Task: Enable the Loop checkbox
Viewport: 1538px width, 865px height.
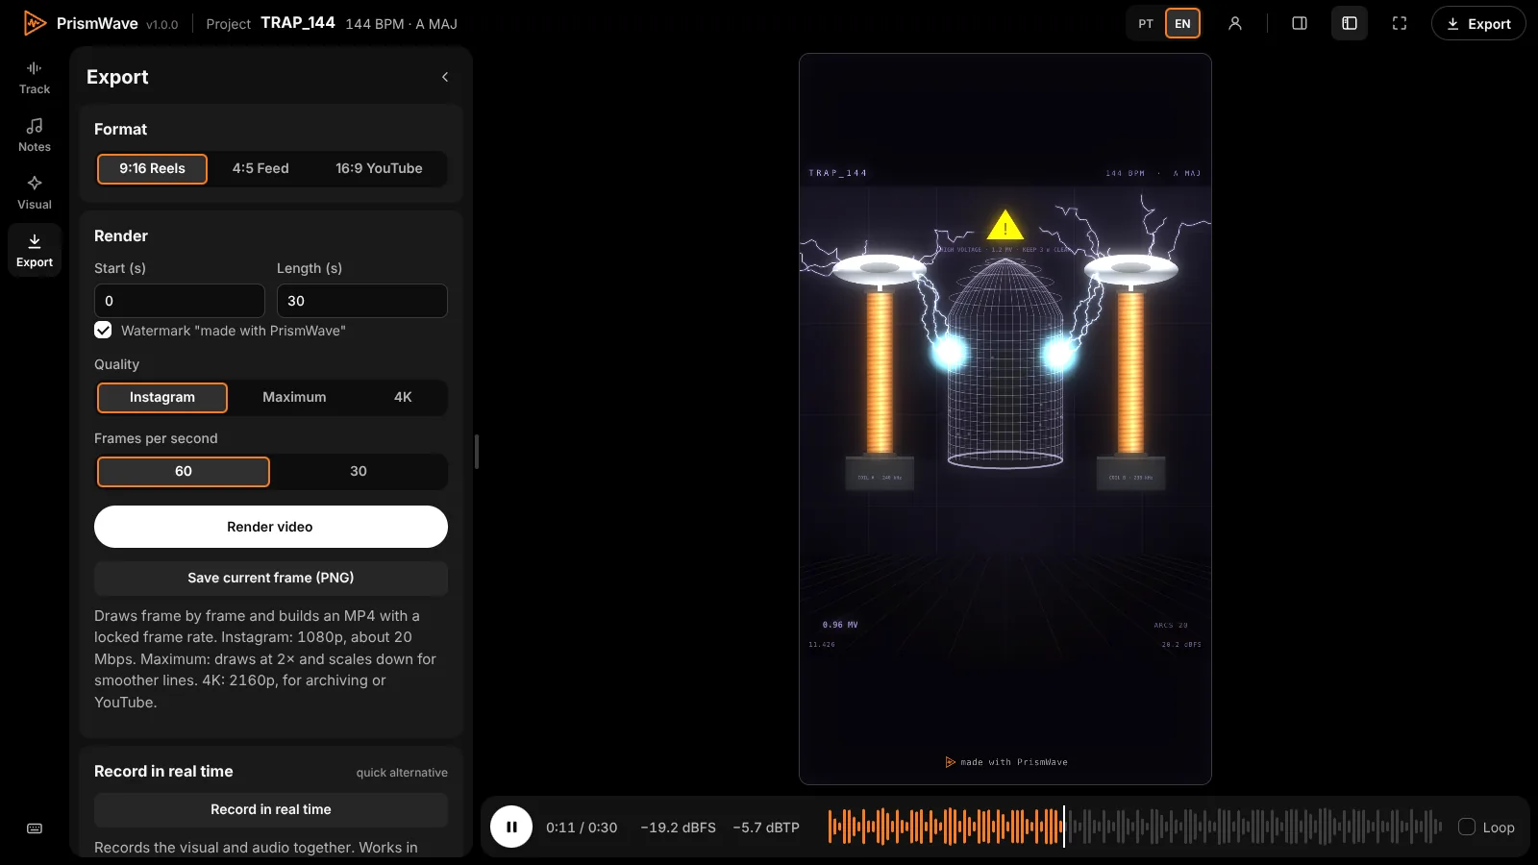Action: (1467, 827)
